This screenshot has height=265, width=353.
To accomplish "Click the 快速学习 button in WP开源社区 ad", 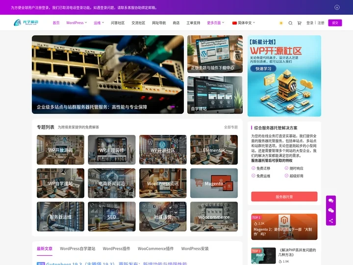I will point(263,69).
